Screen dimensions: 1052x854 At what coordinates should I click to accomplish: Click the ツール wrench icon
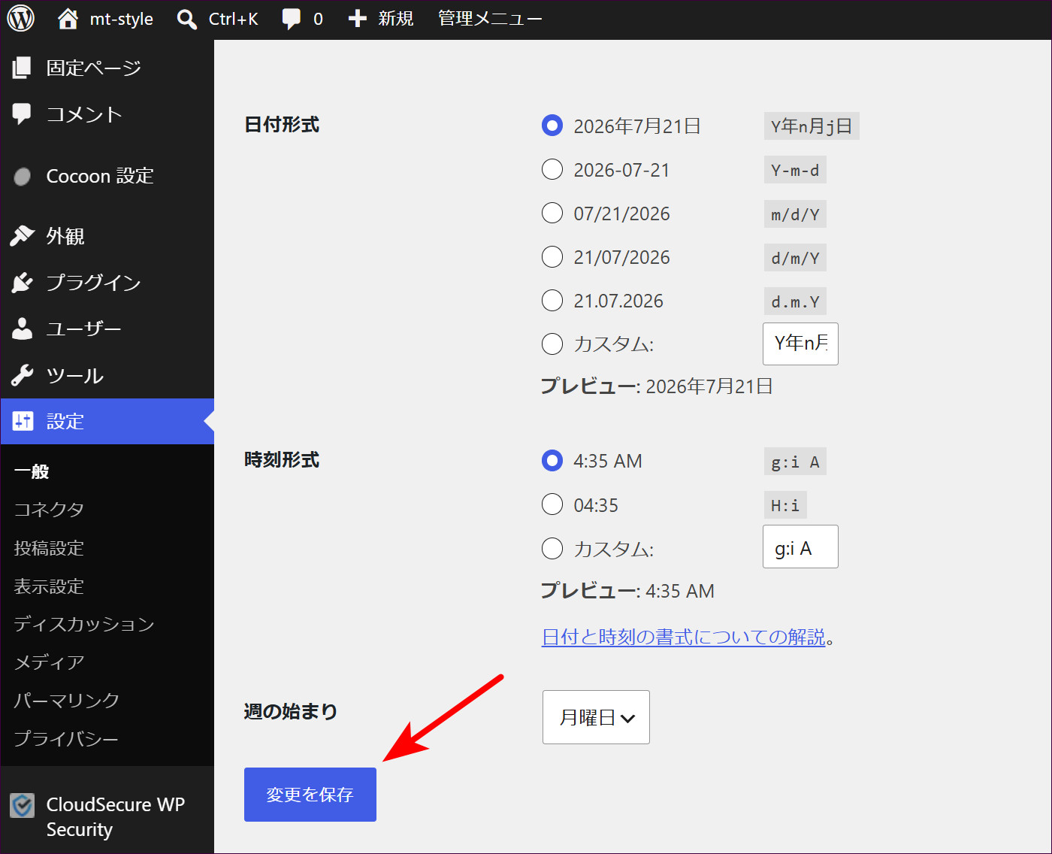coord(23,375)
